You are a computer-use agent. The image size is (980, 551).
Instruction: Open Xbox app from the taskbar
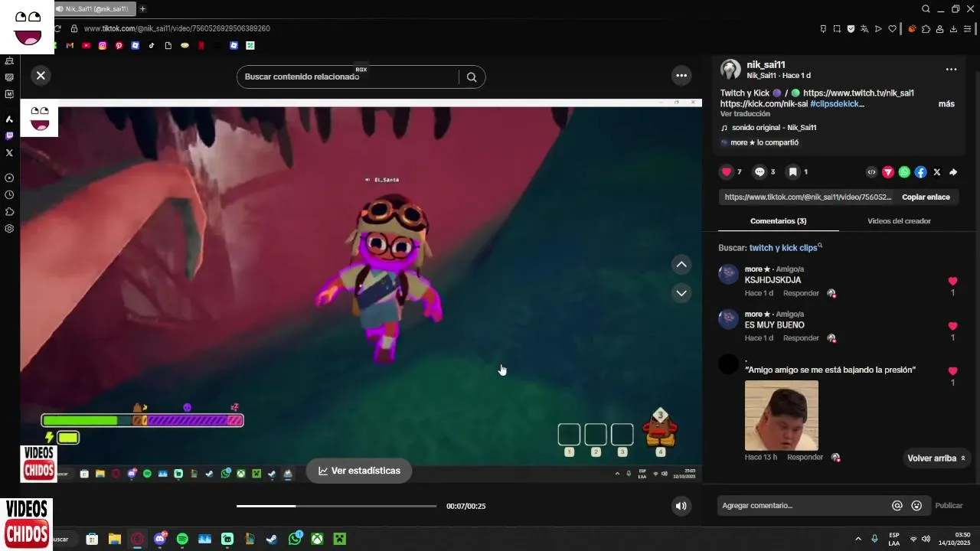(317, 539)
